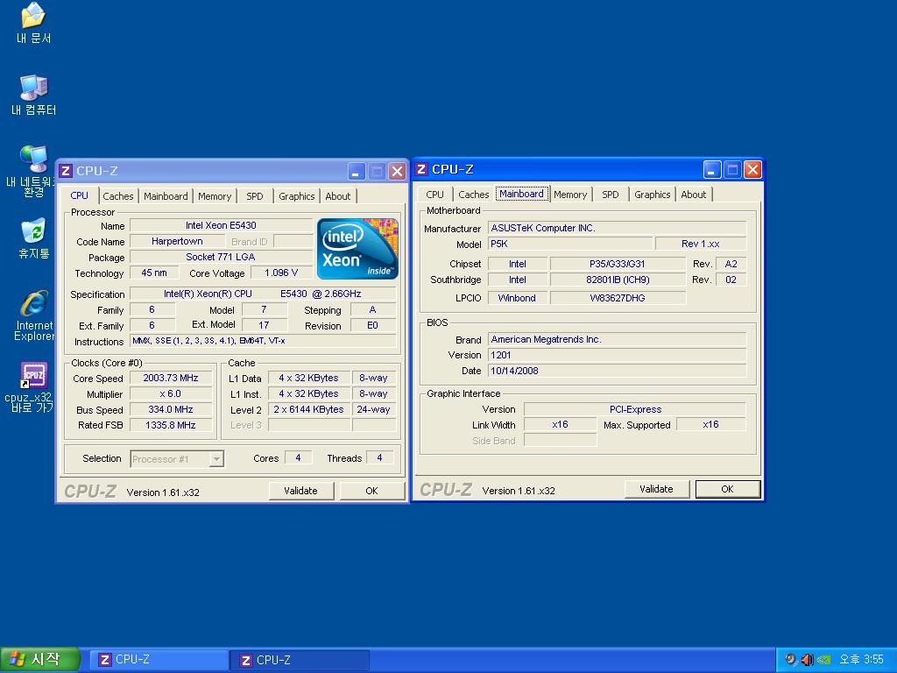Image resolution: width=897 pixels, height=673 pixels.
Task: Click the Intel Xeon inside logo
Action: [x=357, y=249]
